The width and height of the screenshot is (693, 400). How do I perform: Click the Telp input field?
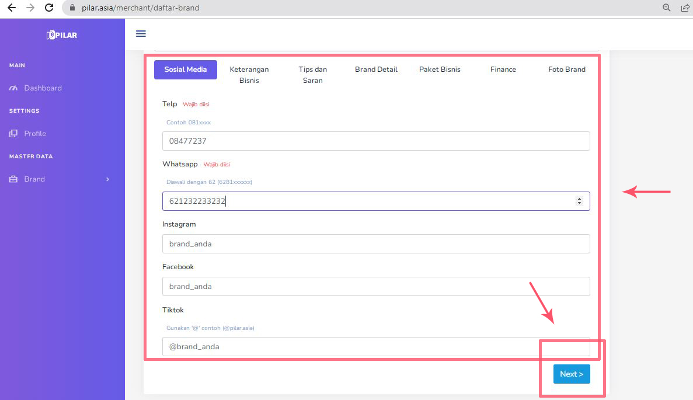(x=376, y=141)
